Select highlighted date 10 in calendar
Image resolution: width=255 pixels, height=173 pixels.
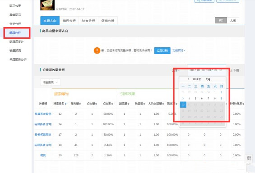coord(183,105)
